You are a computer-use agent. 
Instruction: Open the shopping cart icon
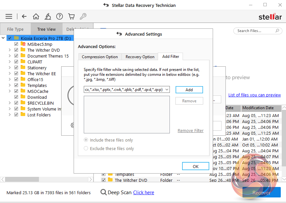(x=71, y=16)
